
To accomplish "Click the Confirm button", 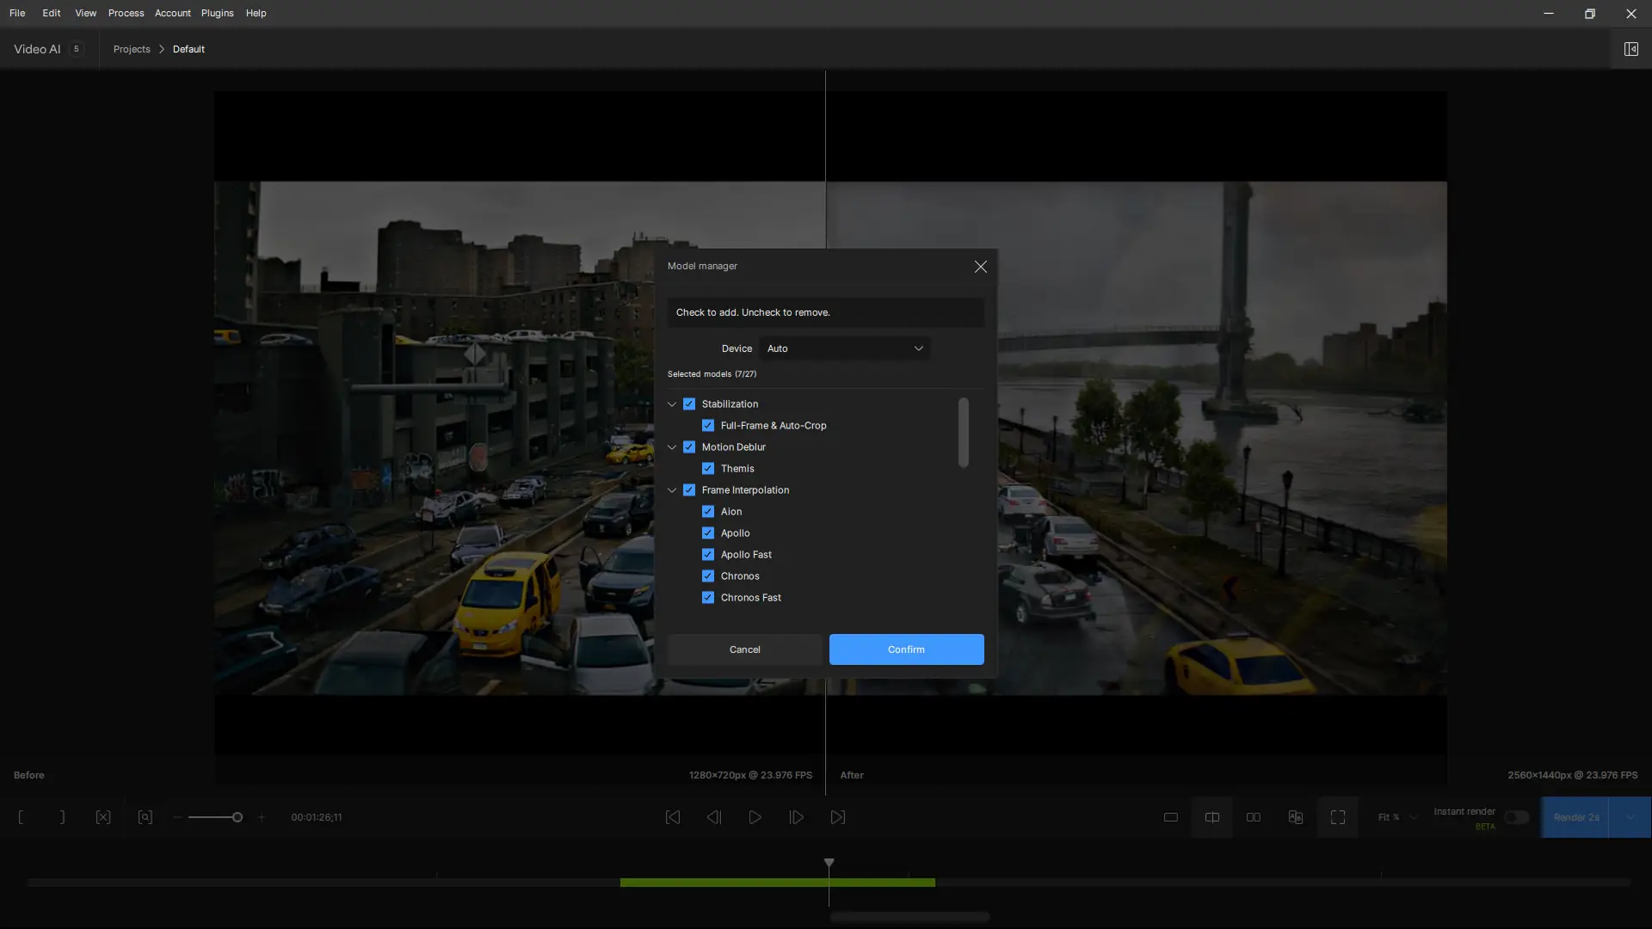I will pyautogui.click(x=906, y=649).
